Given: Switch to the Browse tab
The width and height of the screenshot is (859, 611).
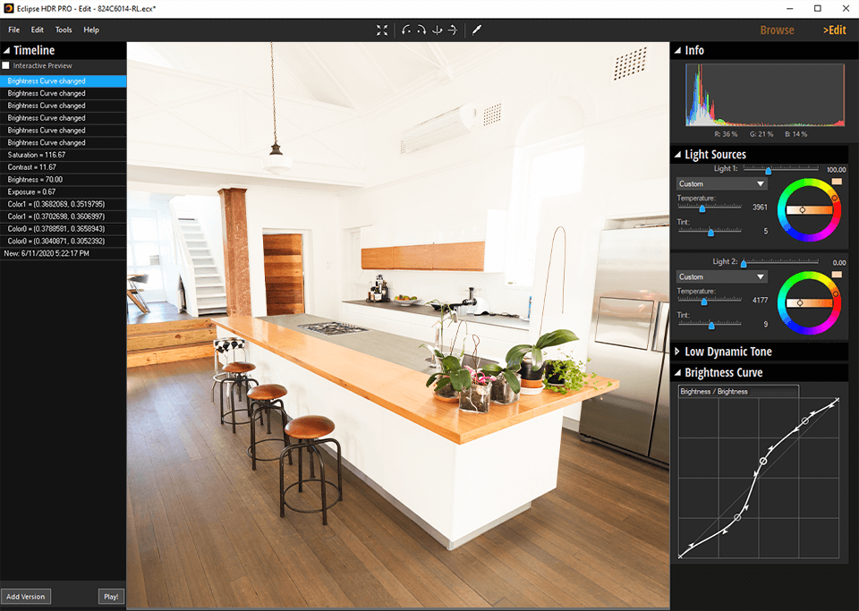Looking at the screenshot, I should [777, 30].
